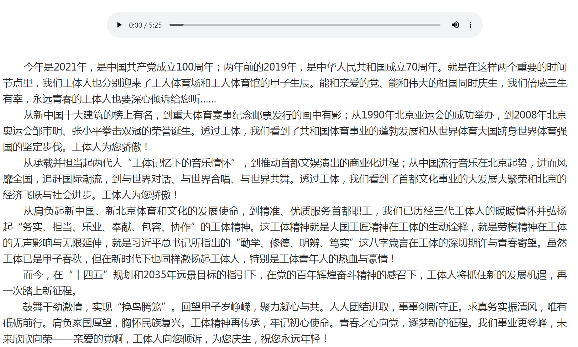Play the audio recording
The width and height of the screenshot is (578, 347).
click(x=119, y=25)
